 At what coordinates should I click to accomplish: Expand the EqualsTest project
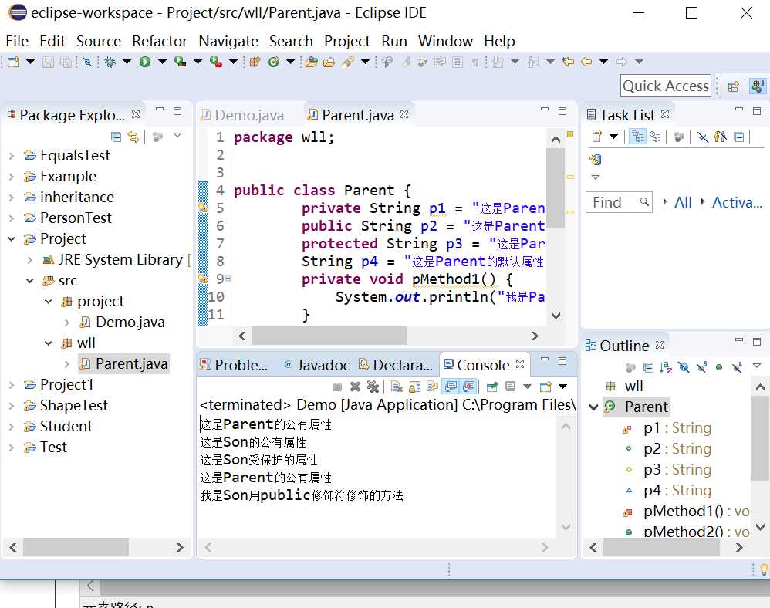point(12,156)
